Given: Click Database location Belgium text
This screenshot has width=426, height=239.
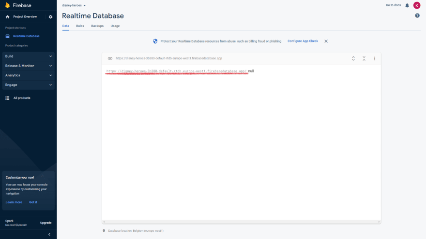Looking at the screenshot, I should [x=136, y=231].
